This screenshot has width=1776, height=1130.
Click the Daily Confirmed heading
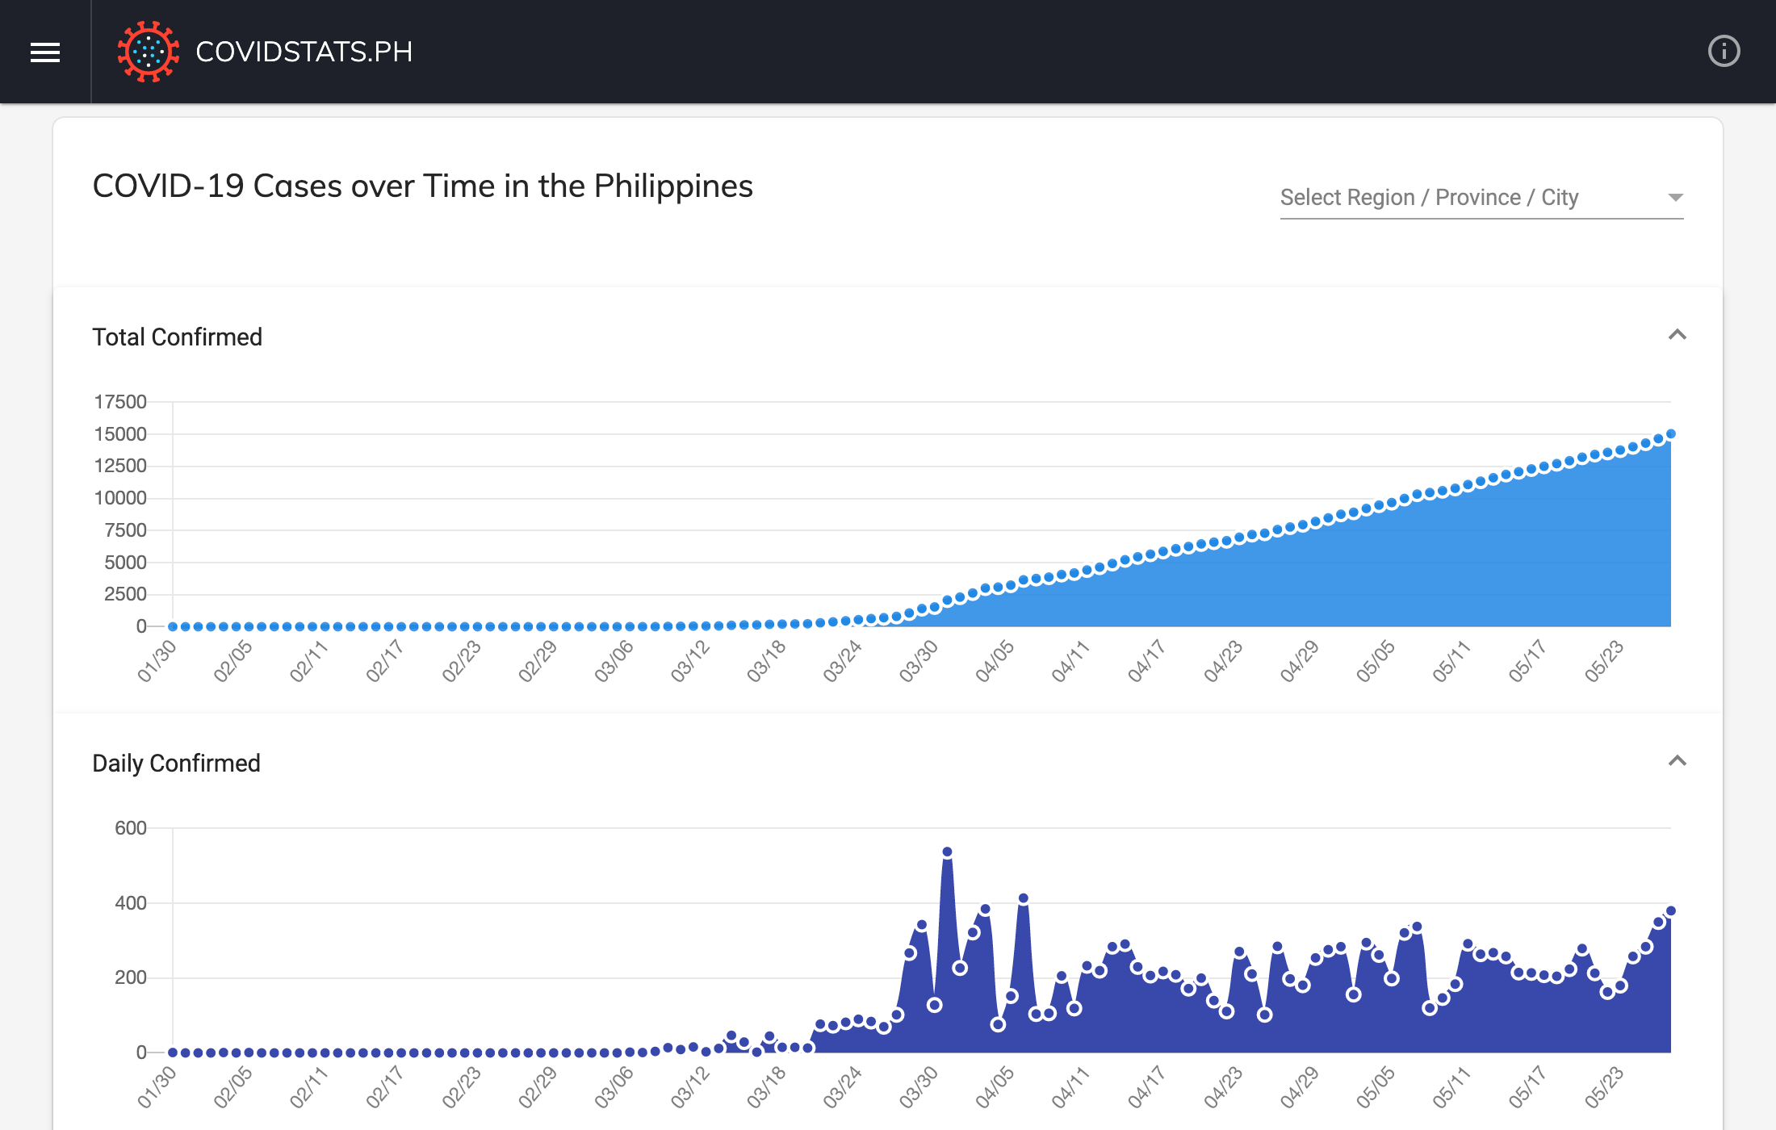(177, 763)
